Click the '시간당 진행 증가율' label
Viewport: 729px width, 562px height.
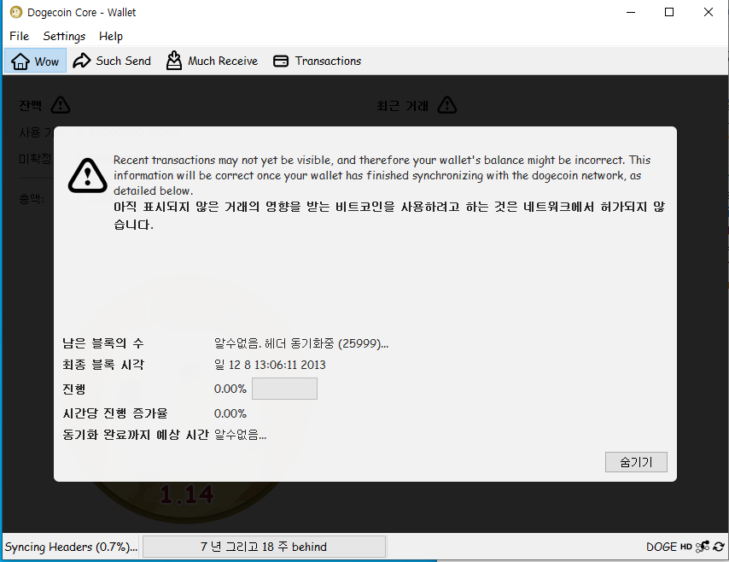coord(115,413)
